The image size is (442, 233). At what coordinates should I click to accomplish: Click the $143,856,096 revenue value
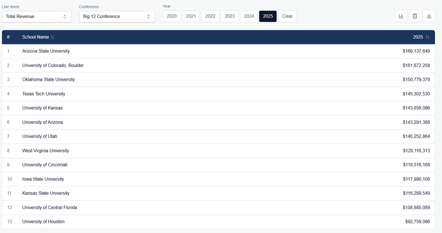coord(416,108)
